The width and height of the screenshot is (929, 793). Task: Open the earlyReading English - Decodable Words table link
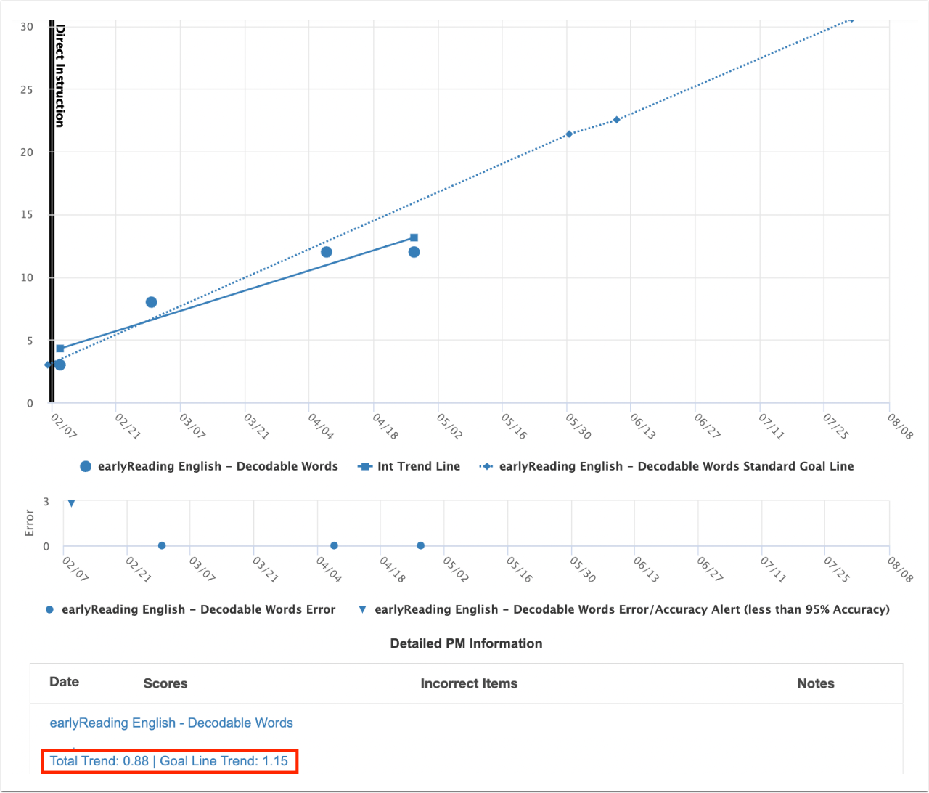pos(171,723)
